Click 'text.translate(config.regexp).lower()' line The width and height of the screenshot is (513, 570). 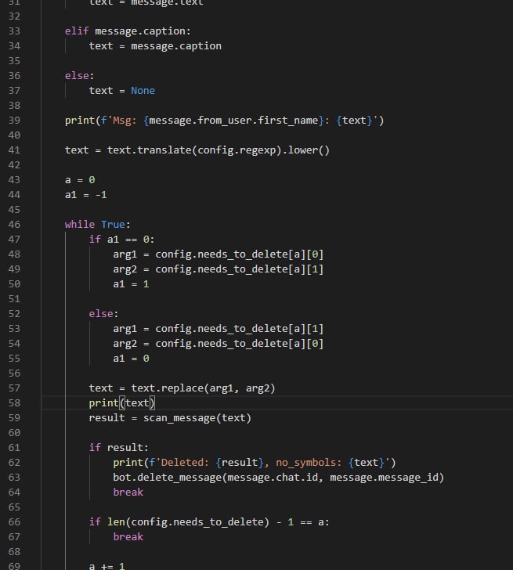pyautogui.click(x=197, y=150)
